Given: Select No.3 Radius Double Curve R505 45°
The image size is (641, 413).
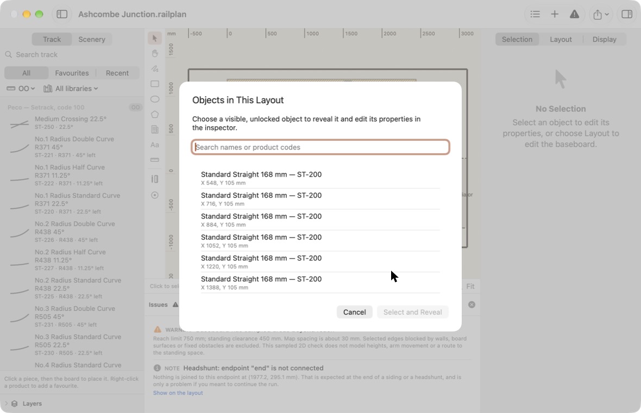Looking at the screenshot, I should pyautogui.click(x=72, y=316).
